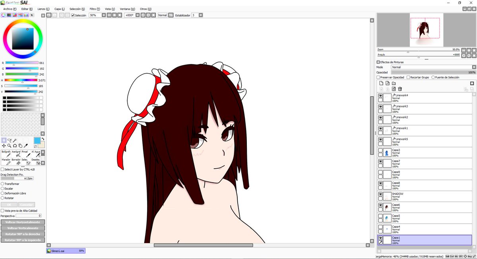Open the Filtro menu
The height and width of the screenshot is (259, 477).
95,9
